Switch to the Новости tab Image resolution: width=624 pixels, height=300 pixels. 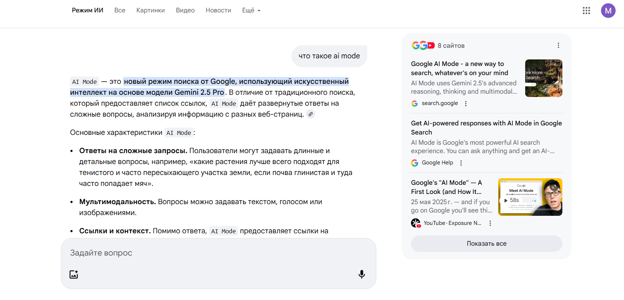pyautogui.click(x=218, y=11)
